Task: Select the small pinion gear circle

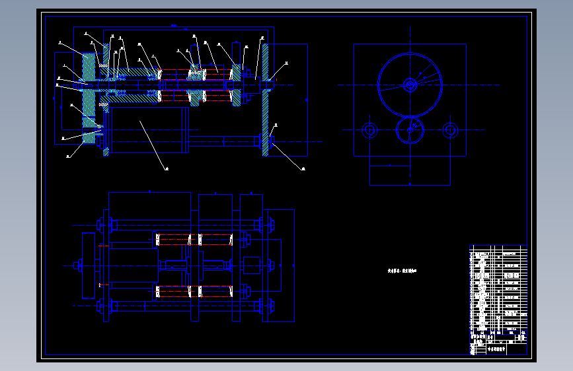Action: coord(410,129)
